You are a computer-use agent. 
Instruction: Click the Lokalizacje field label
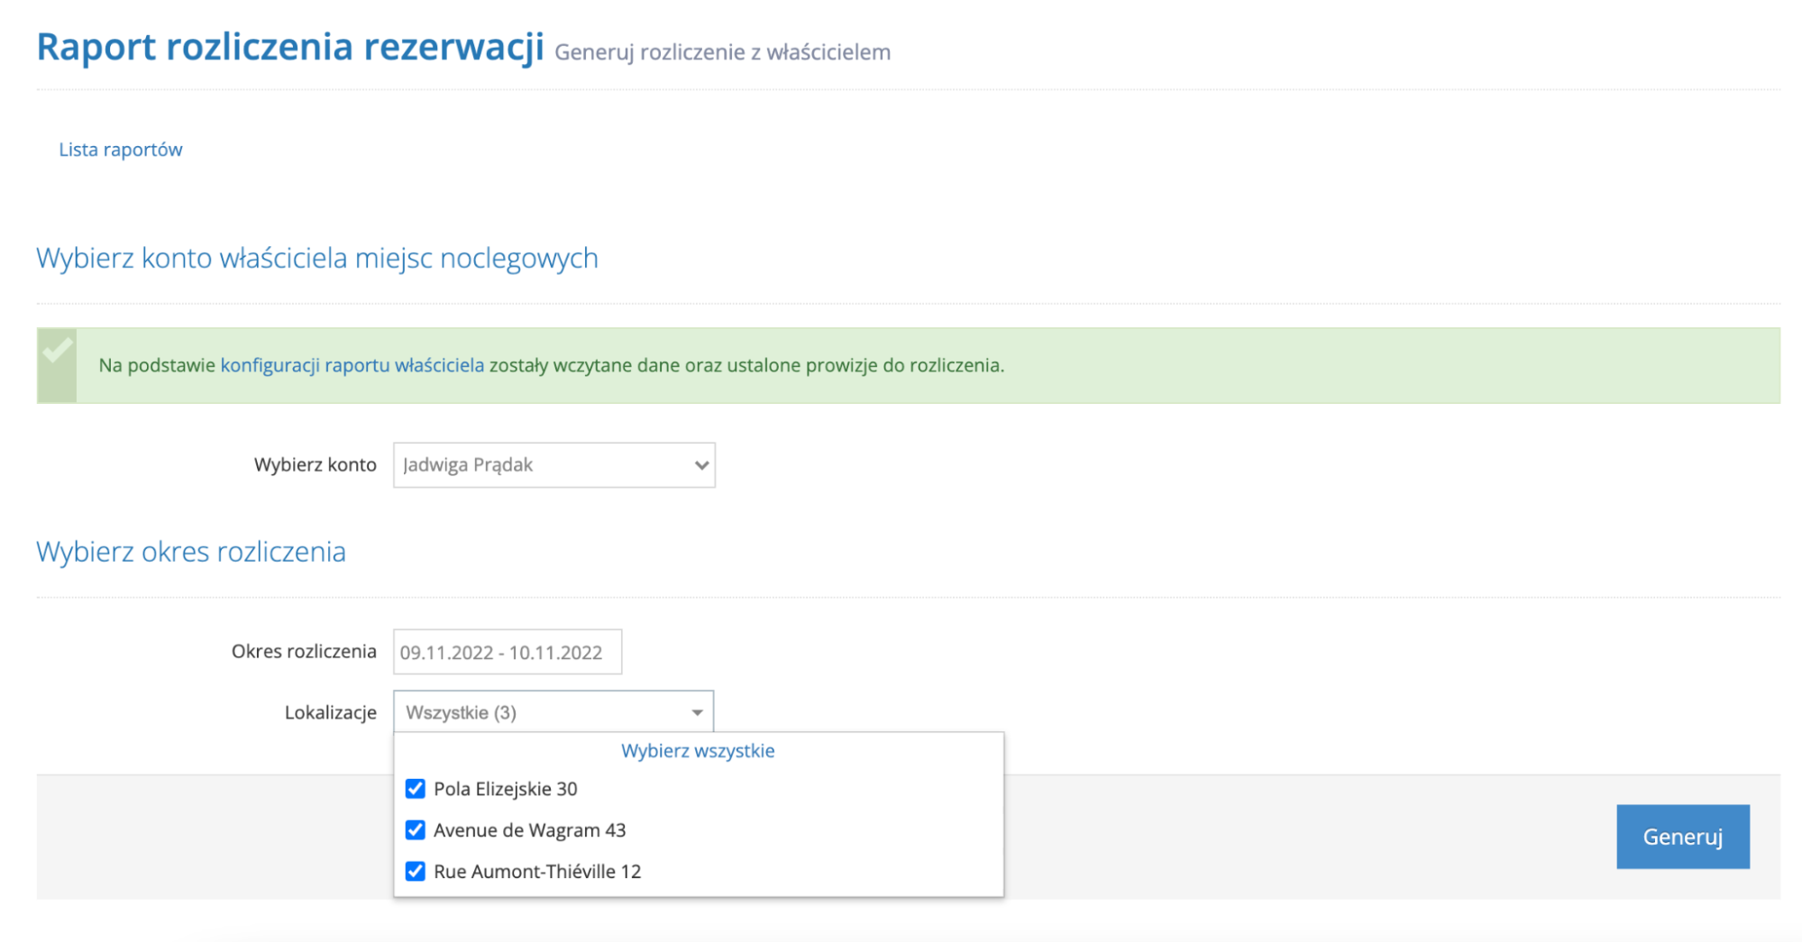point(330,712)
